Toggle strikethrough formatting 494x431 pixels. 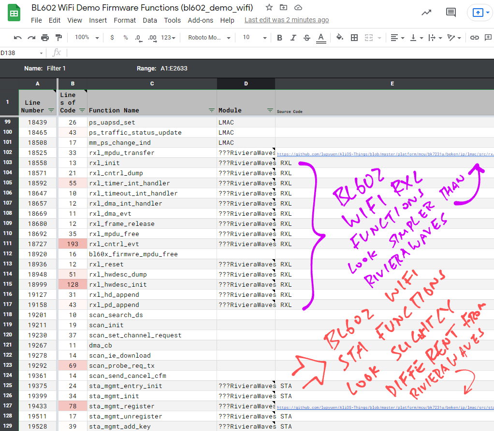pyautogui.click(x=306, y=38)
